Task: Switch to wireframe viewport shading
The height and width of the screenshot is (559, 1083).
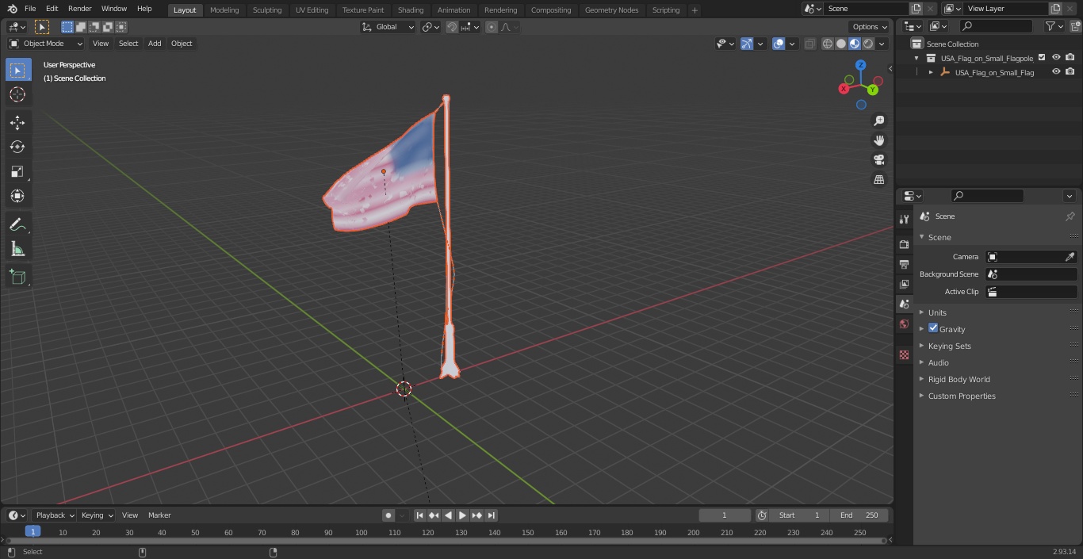Action: (x=828, y=44)
